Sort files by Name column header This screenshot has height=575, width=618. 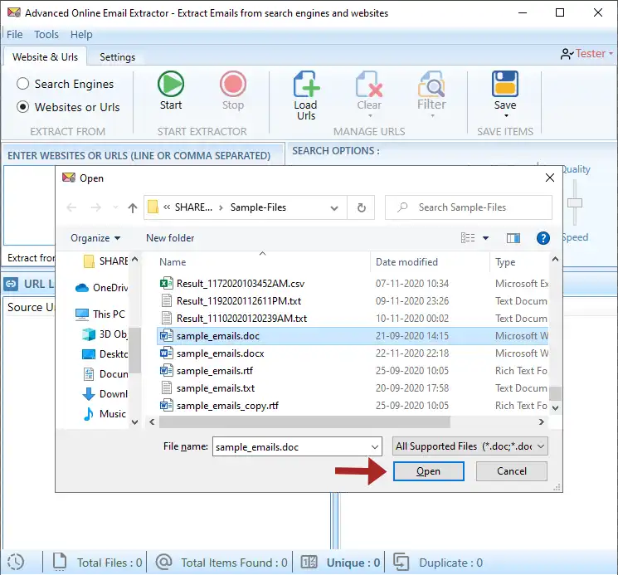point(262,262)
